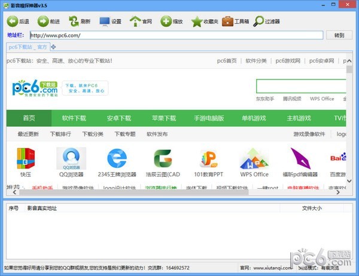The width and height of the screenshot is (359, 276).
Task: Click the pc6游戏网 top link
Action: pos(288,60)
